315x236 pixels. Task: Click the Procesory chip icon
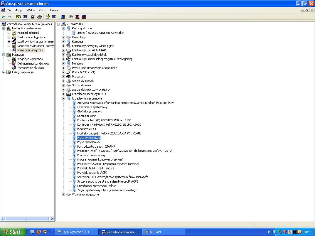[69, 77]
